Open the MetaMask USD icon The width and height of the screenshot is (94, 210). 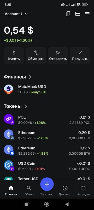pos(9,89)
